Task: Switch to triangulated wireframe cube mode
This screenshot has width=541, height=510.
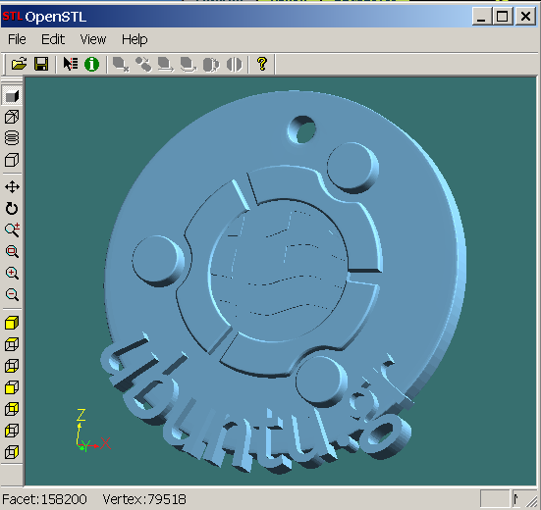Action: (x=12, y=117)
